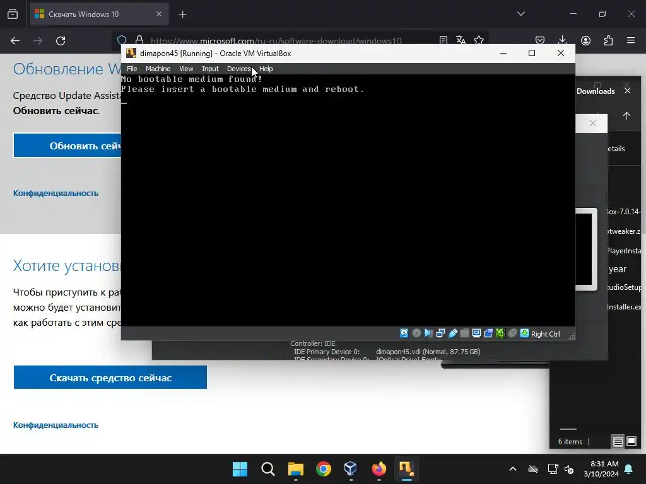Viewport: 646px width, 484px height.
Task: Open a new Firefox tab with the plus button
Action: [x=182, y=14]
